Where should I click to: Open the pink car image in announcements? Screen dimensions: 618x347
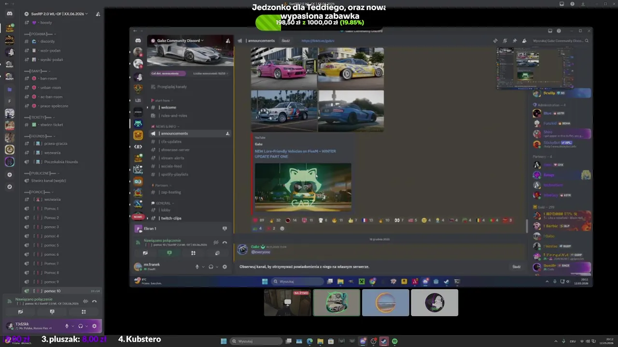coord(284,67)
